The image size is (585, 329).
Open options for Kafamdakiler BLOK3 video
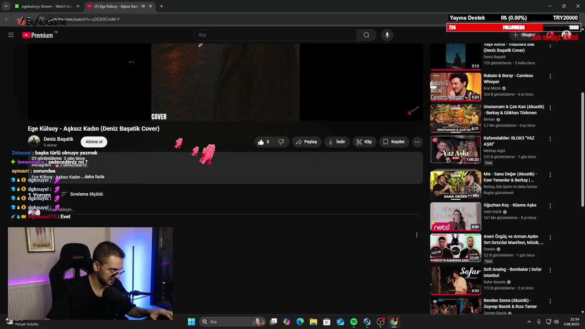[x=550, y=139]
